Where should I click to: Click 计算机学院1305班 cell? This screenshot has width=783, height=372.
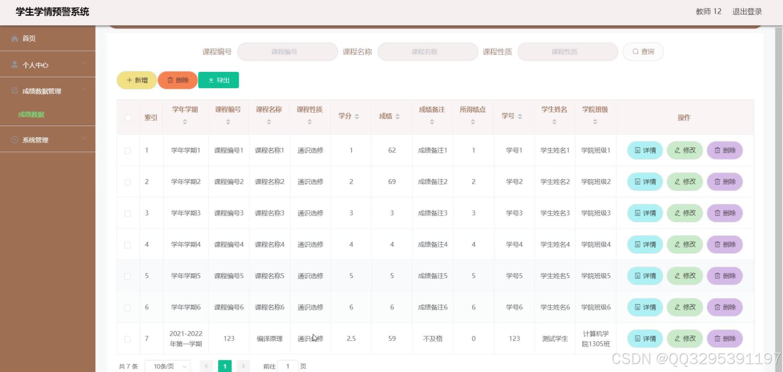click(596, 339)
